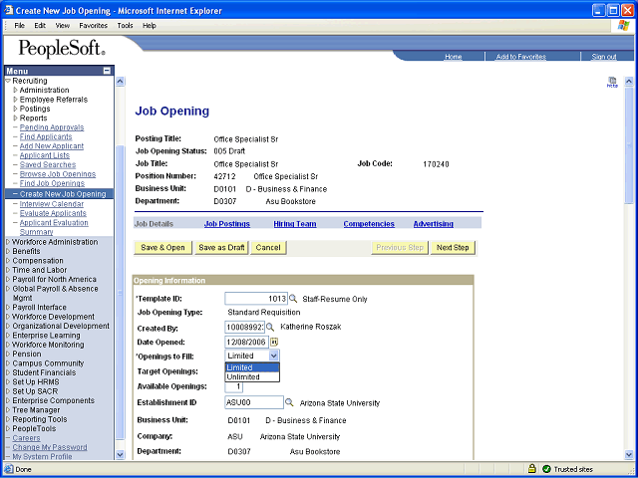The width and height of the screenshot is (638, 478).
Task: Open the Template ID lookup magnifier
Action: tap(293, 299)
